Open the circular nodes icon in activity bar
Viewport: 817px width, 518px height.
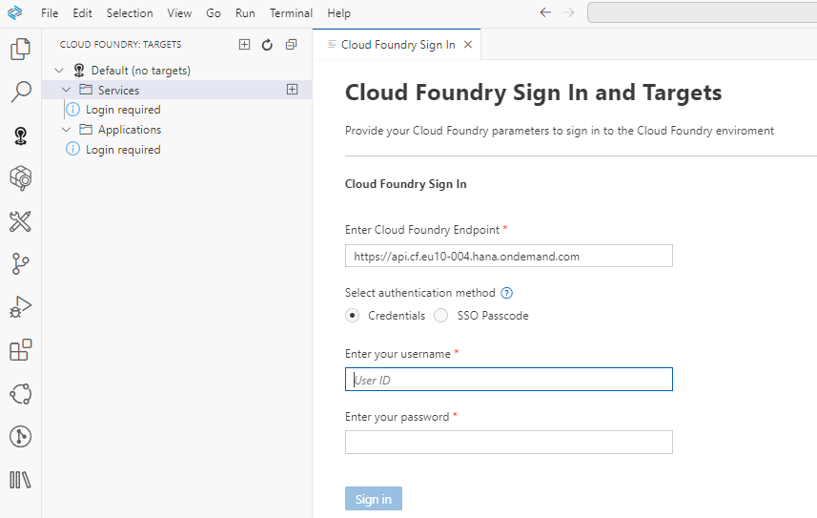tap(20, 394)
